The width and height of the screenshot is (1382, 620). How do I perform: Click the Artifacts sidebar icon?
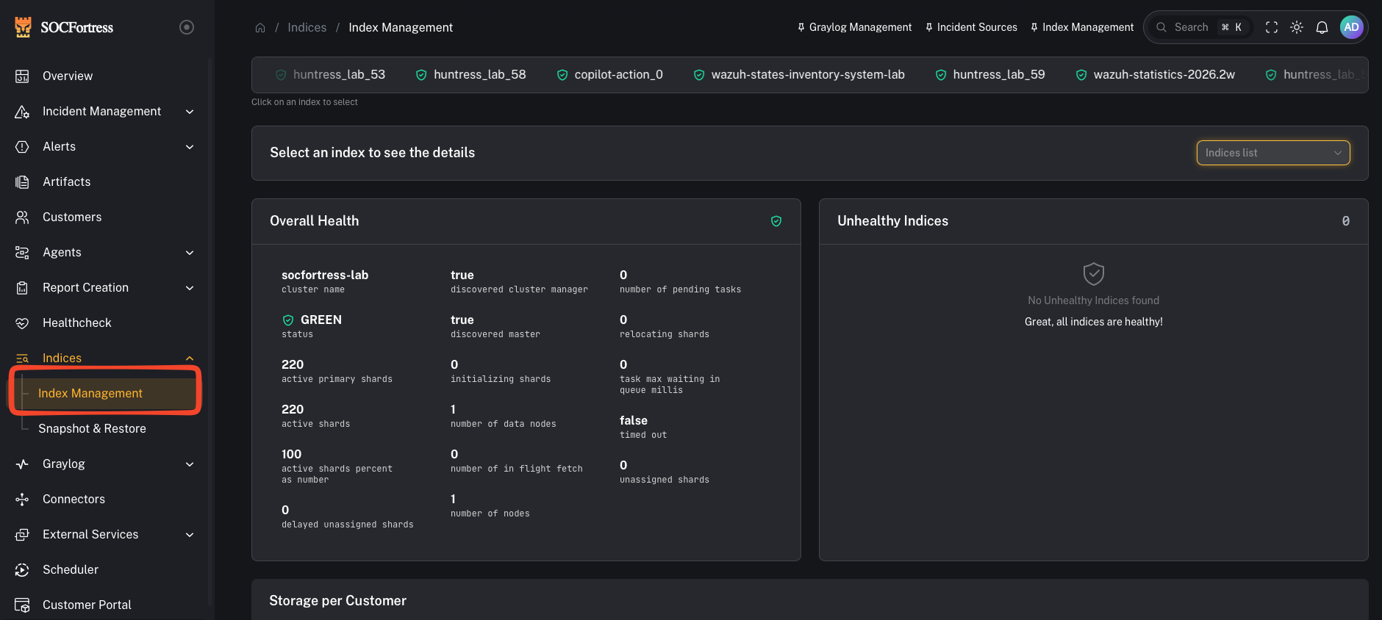[x=22, y=181]
